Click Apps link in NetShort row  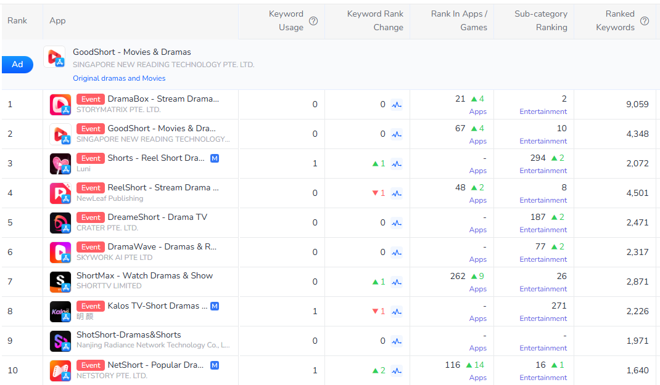pyautogui.click(x=478, y=378)
